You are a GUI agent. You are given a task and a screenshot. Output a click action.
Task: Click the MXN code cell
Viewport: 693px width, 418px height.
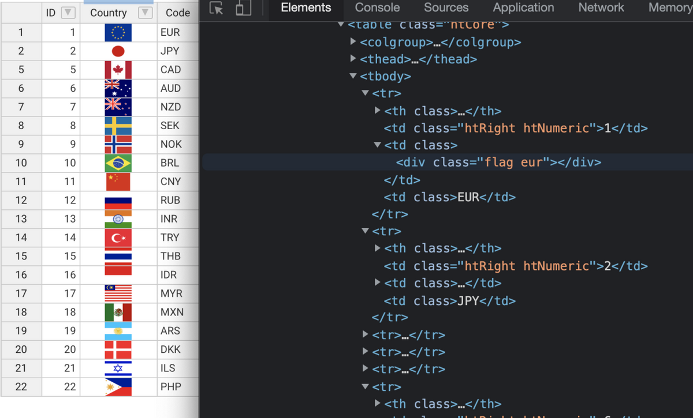pyautogui.click(x=177, y=312)
